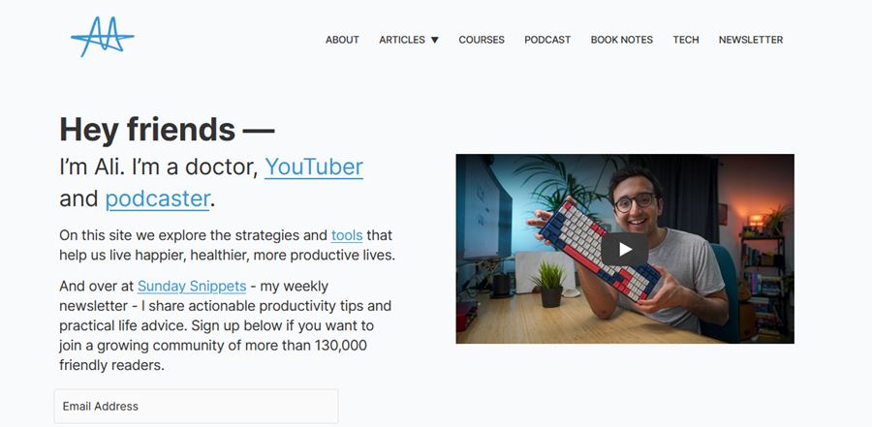Viewport: 872px width, 427px height.
Task: Follow the podcaster link
Action: [157, 198]
